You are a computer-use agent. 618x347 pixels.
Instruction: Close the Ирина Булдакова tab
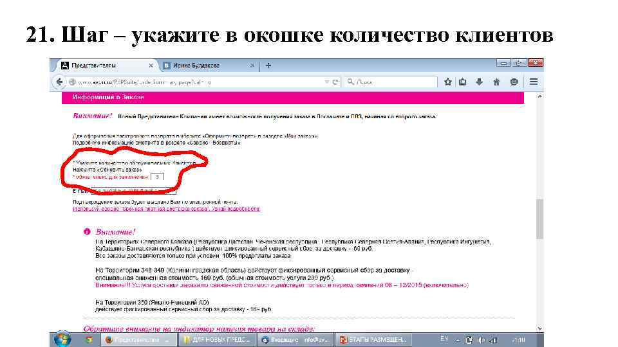click(252, 66)
